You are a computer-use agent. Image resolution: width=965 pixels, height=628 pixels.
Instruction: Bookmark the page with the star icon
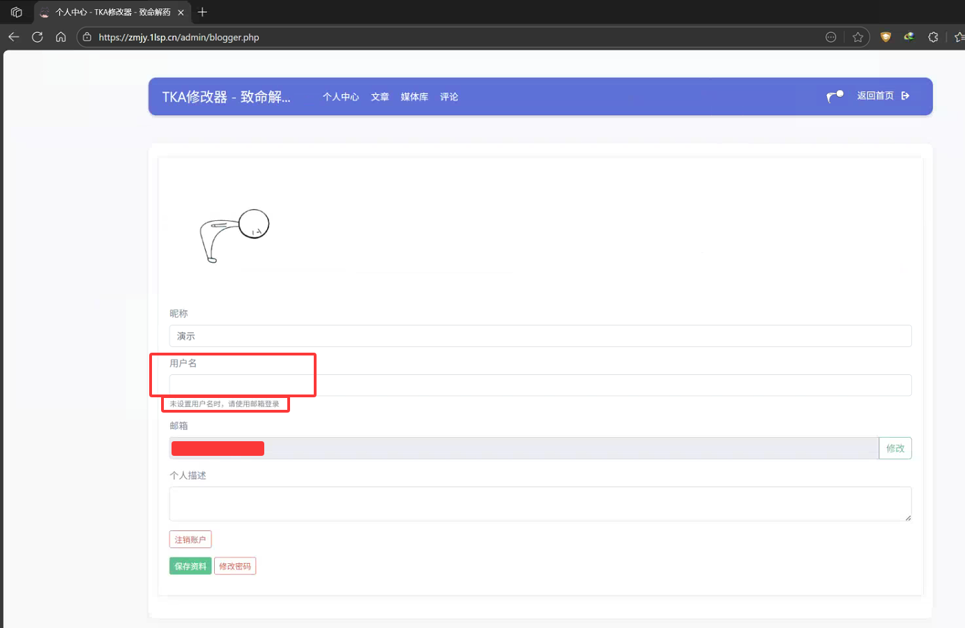[x=858, y=37]
